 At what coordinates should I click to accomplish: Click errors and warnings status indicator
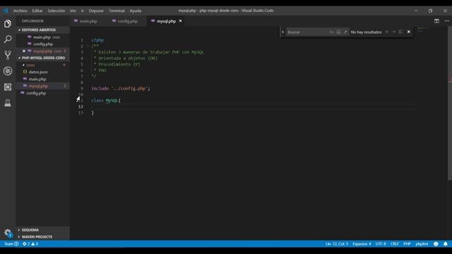[x=30, y=244]
